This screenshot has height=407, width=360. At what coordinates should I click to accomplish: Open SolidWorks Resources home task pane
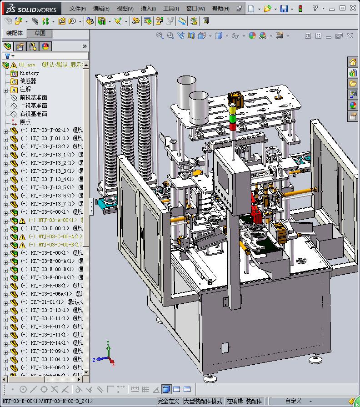[353, 62]
